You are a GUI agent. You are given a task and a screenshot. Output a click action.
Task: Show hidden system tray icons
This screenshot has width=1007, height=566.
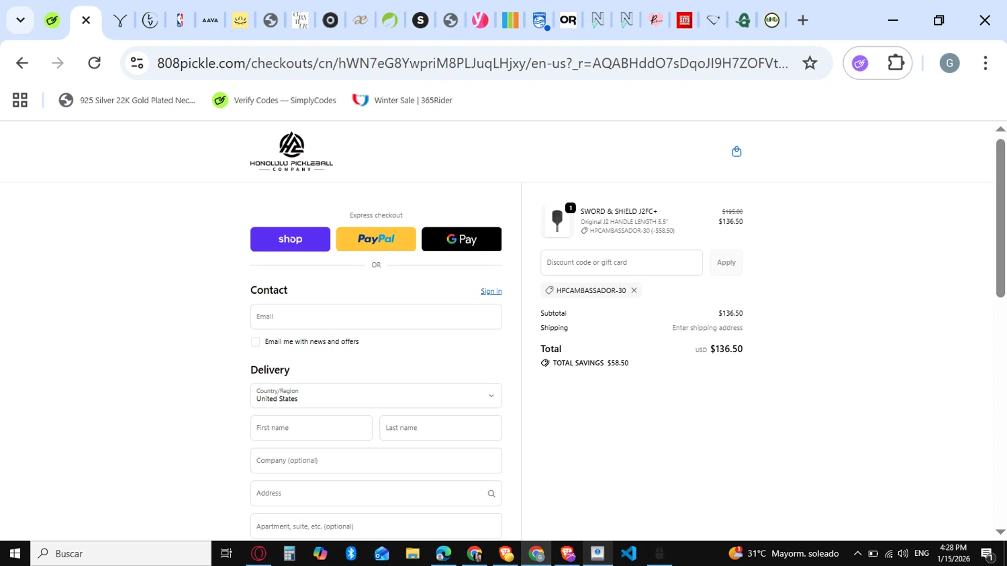[857, 553]
